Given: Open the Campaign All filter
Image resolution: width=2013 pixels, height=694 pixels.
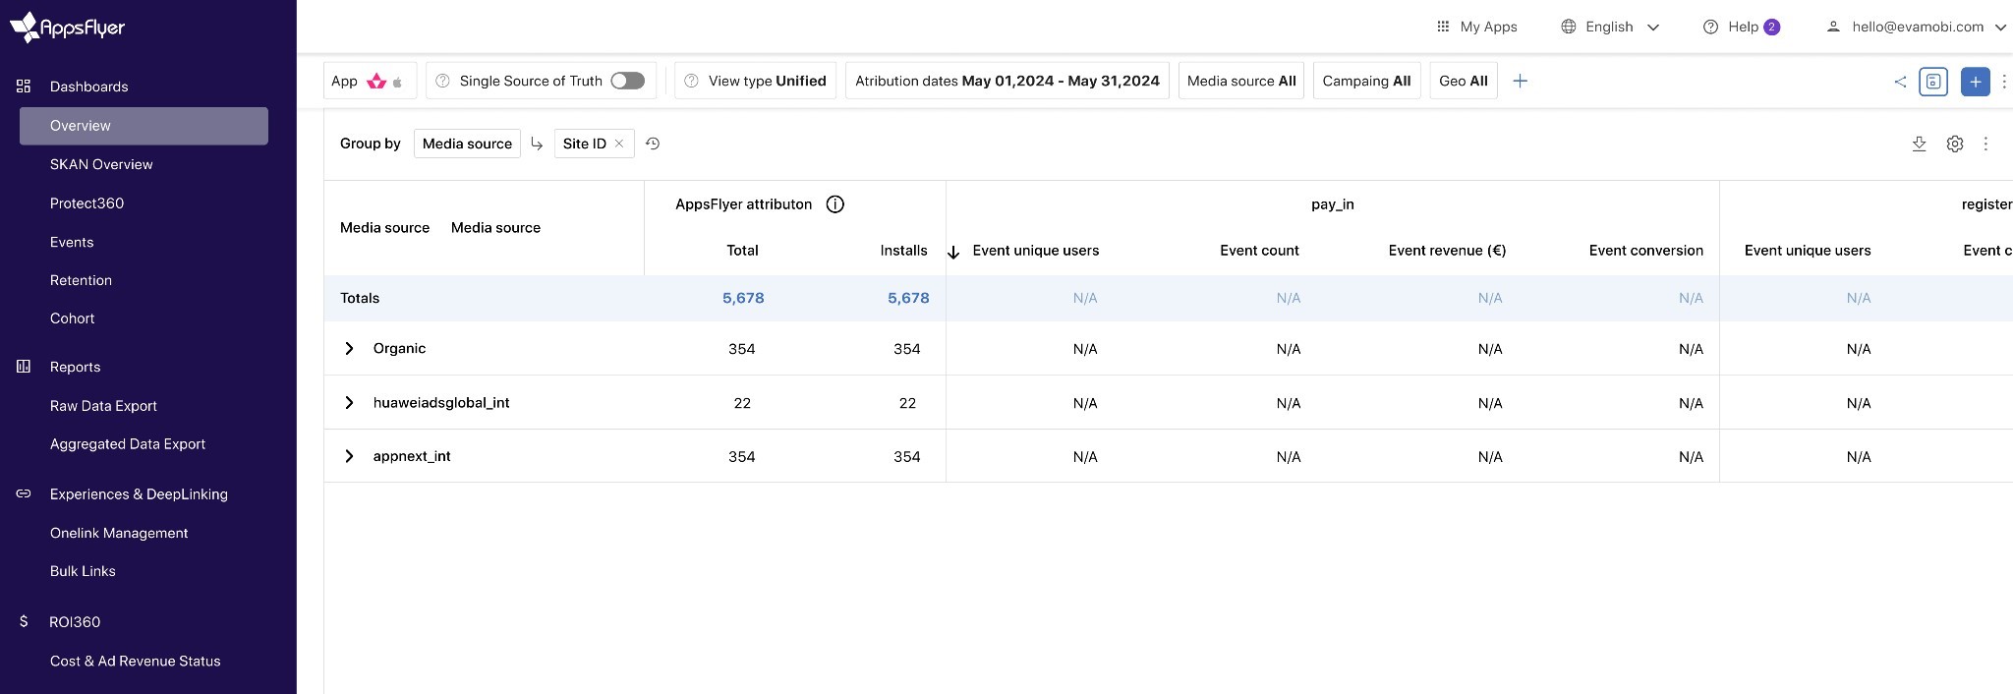Looking at the screenshot, I should [1366, 81].
